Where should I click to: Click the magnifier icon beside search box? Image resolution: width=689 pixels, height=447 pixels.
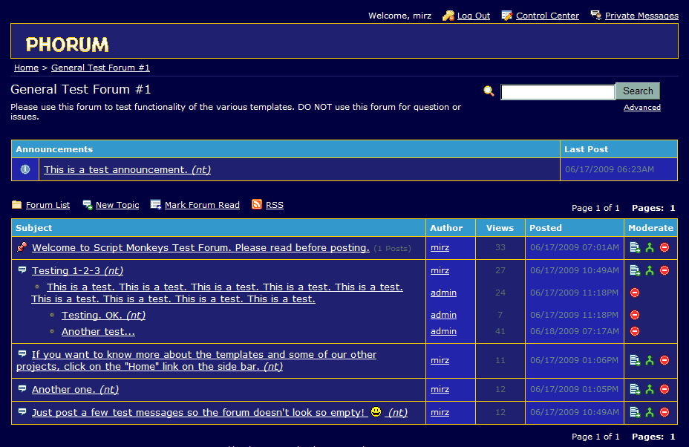[489, 91]
